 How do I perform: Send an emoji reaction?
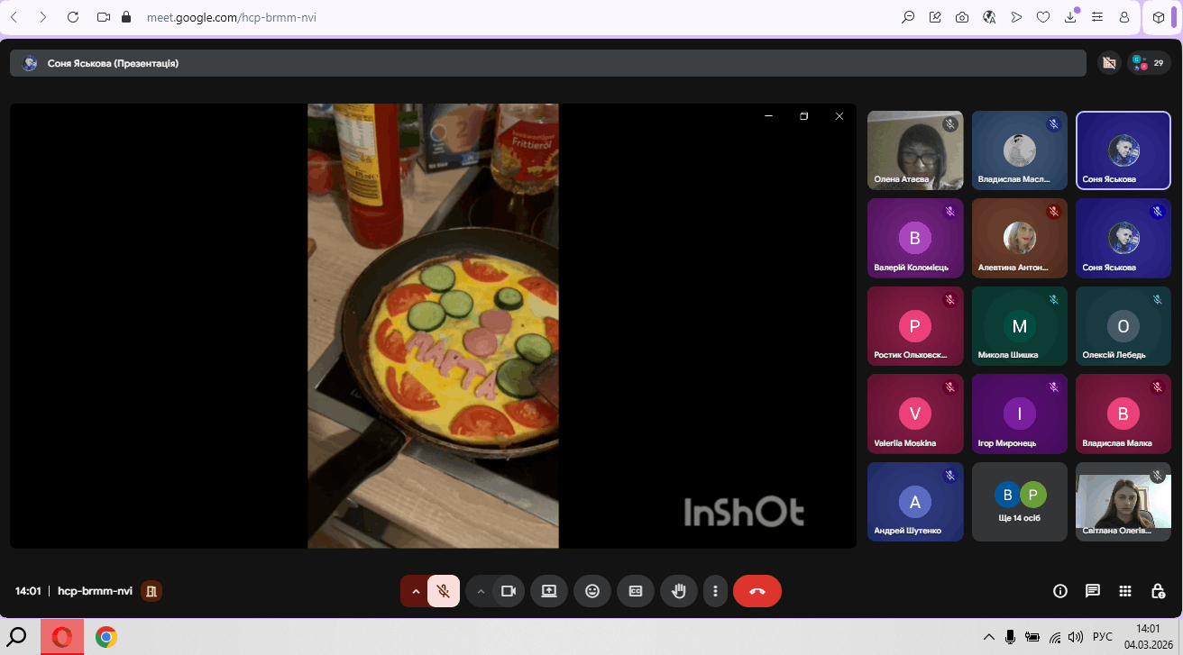pos(592,591)
